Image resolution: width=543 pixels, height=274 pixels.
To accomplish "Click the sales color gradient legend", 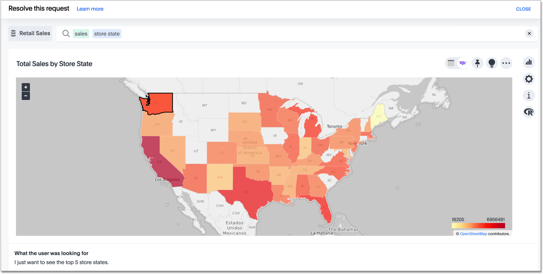I will 478,226.
